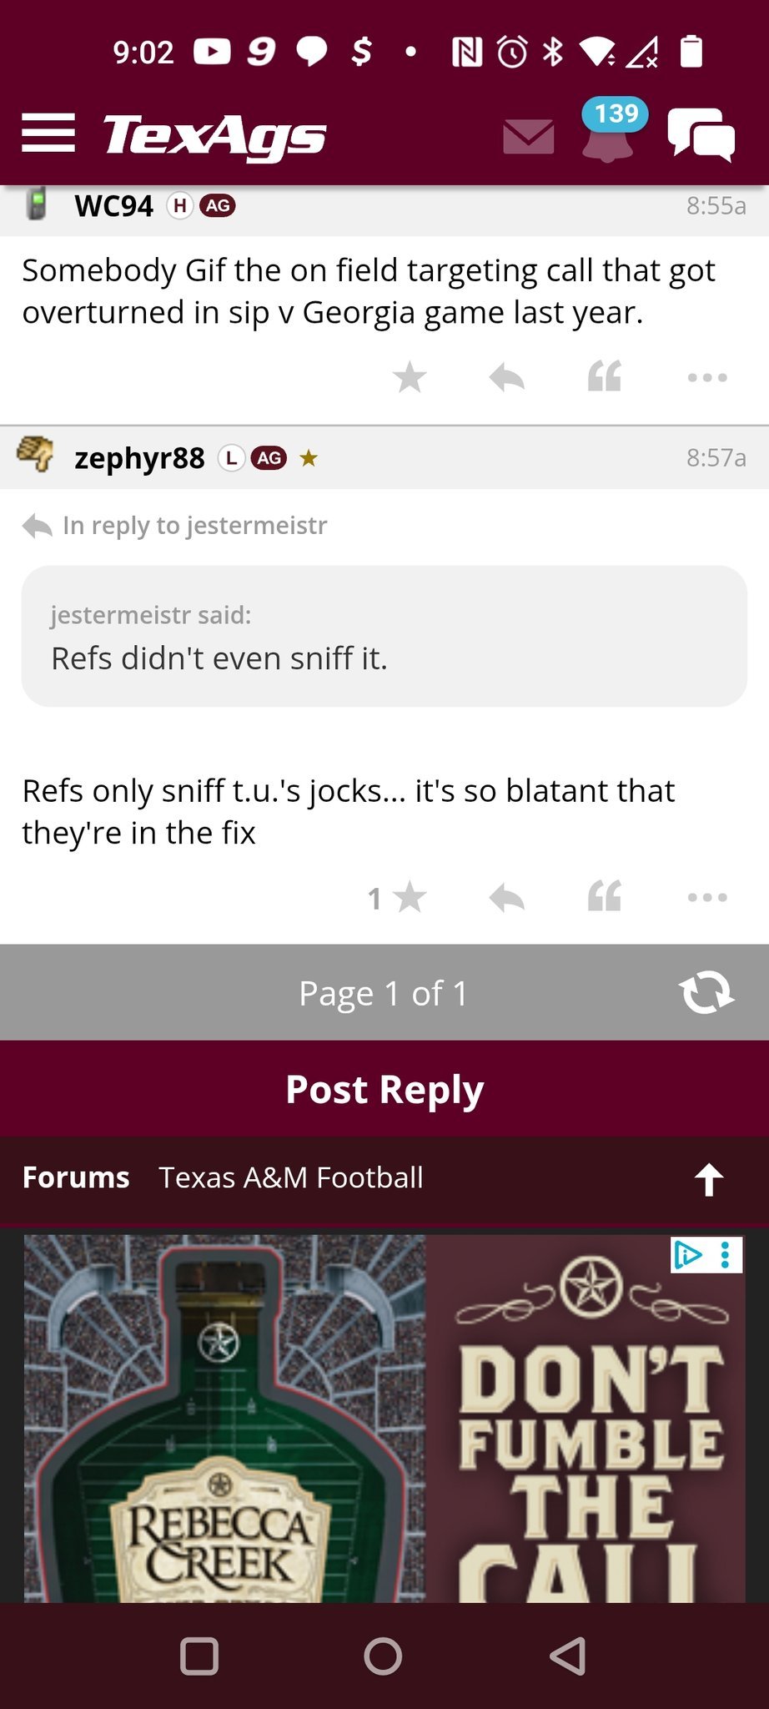The height and width of the screenshot is (1709, 769).
Task: Quote WC94's post
Action: (x=605, y=377)
